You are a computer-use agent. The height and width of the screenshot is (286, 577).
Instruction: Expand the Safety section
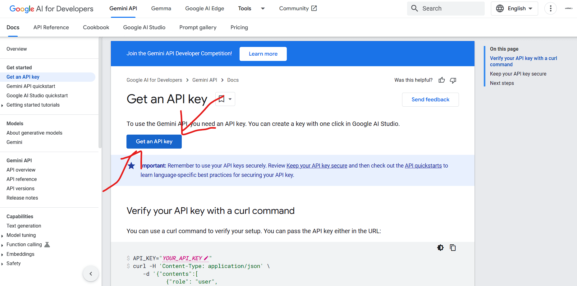pos(2,264)
